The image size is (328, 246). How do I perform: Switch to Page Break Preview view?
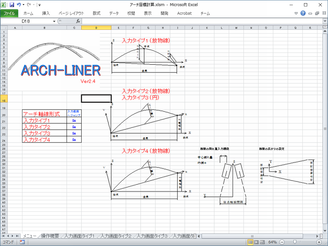coord(262,242)
